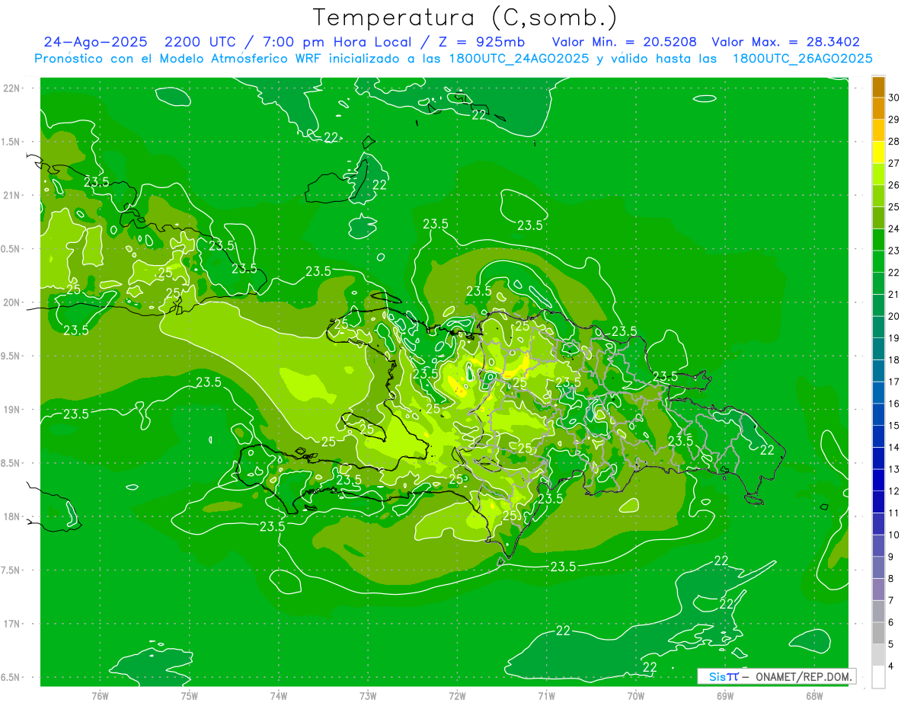914x706 pixels.
Task: Click the '6.5N' latitude axis label
Action: pyautogui.click(x=11, y=678)
